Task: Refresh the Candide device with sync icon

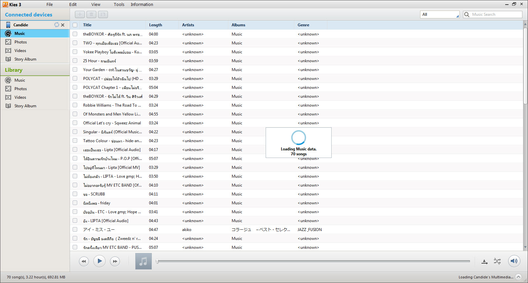Action: click(57, 25)
